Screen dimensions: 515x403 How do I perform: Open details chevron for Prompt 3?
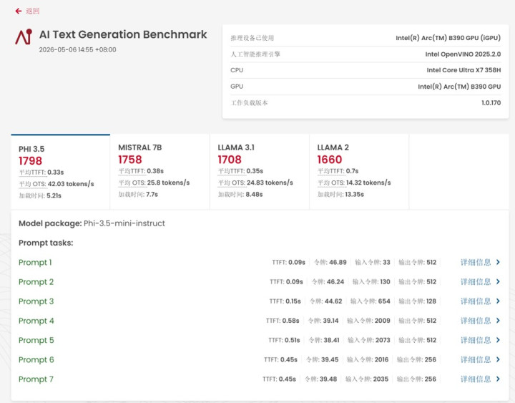click(498, 301)
